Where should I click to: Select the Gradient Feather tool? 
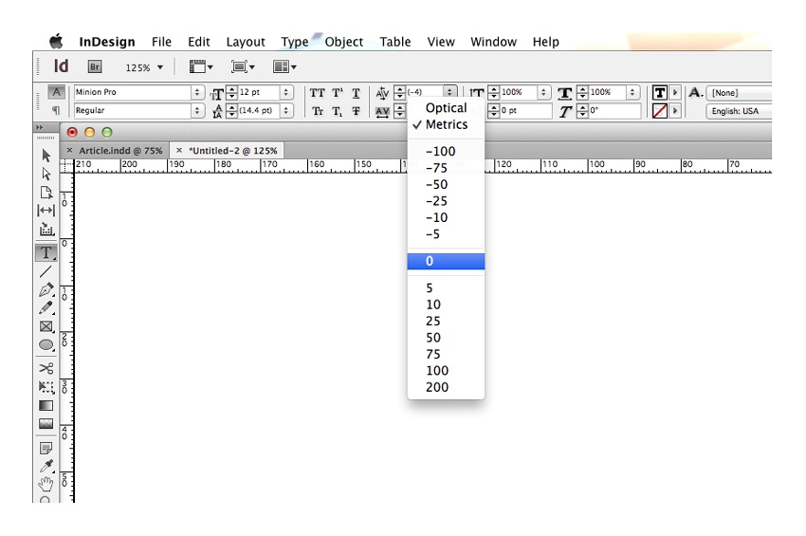click(x=46, y=424)
